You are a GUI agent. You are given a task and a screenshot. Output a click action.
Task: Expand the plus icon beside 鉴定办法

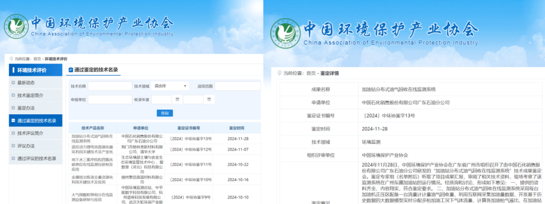(x=13, y=108)
